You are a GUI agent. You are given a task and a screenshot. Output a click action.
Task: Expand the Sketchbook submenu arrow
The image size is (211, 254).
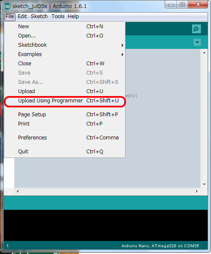pyautogui.click(x=123, y=45)
